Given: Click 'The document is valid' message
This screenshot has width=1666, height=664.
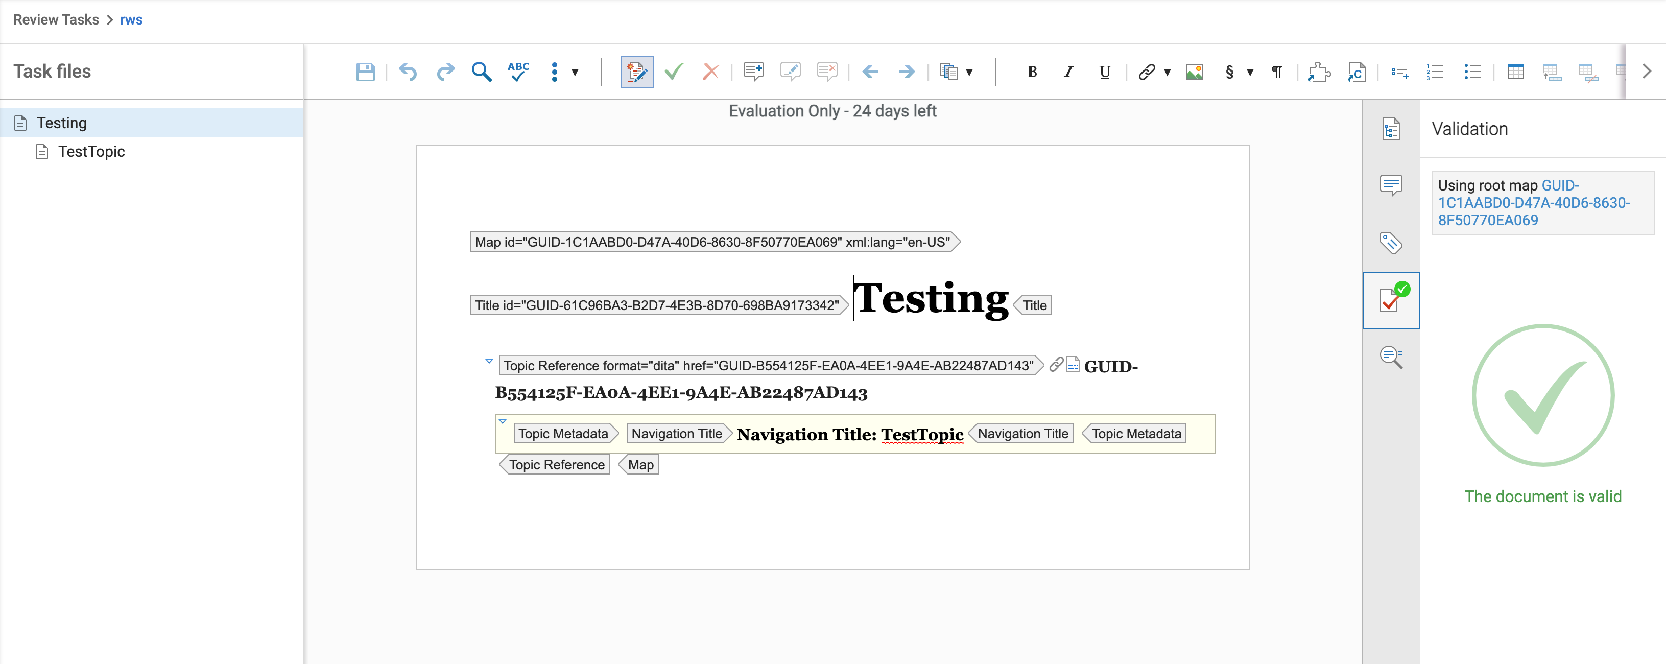Looking at the screenshot, I should (1542, 496).
